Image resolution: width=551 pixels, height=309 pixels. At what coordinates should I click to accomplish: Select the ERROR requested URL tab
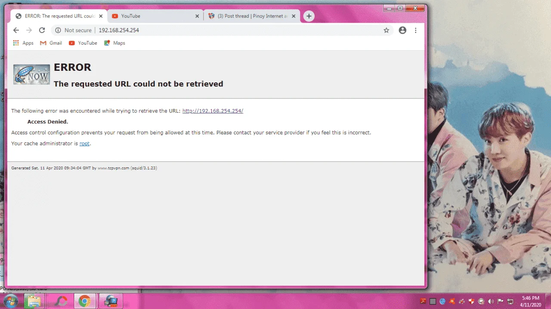pos(59,16)
